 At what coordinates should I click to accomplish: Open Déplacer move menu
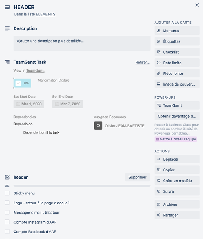[177, 159]
